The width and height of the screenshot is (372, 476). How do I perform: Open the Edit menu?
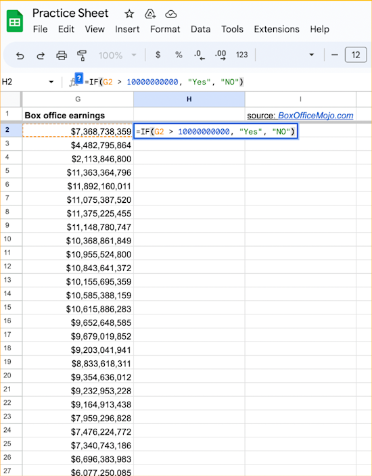click(66, 29)
